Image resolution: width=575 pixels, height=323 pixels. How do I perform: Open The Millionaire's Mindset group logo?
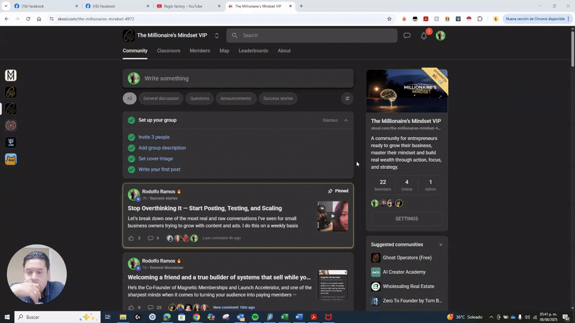pyautogui.click(x=129, y=35)
